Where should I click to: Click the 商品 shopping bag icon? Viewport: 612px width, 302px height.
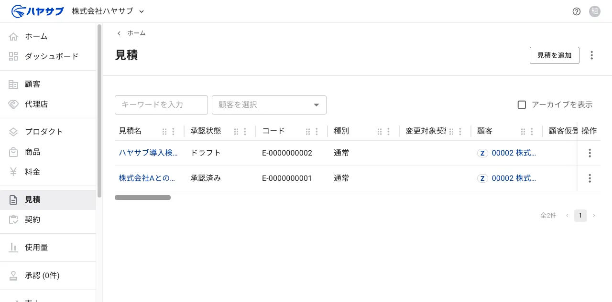pyautogui.click(x=13, y=152)
